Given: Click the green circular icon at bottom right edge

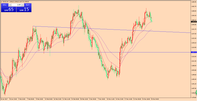Looking at the screenshot, I should [x=196, y=92].
